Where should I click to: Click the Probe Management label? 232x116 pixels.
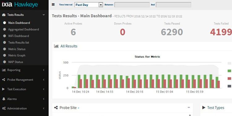click(20, 80)
